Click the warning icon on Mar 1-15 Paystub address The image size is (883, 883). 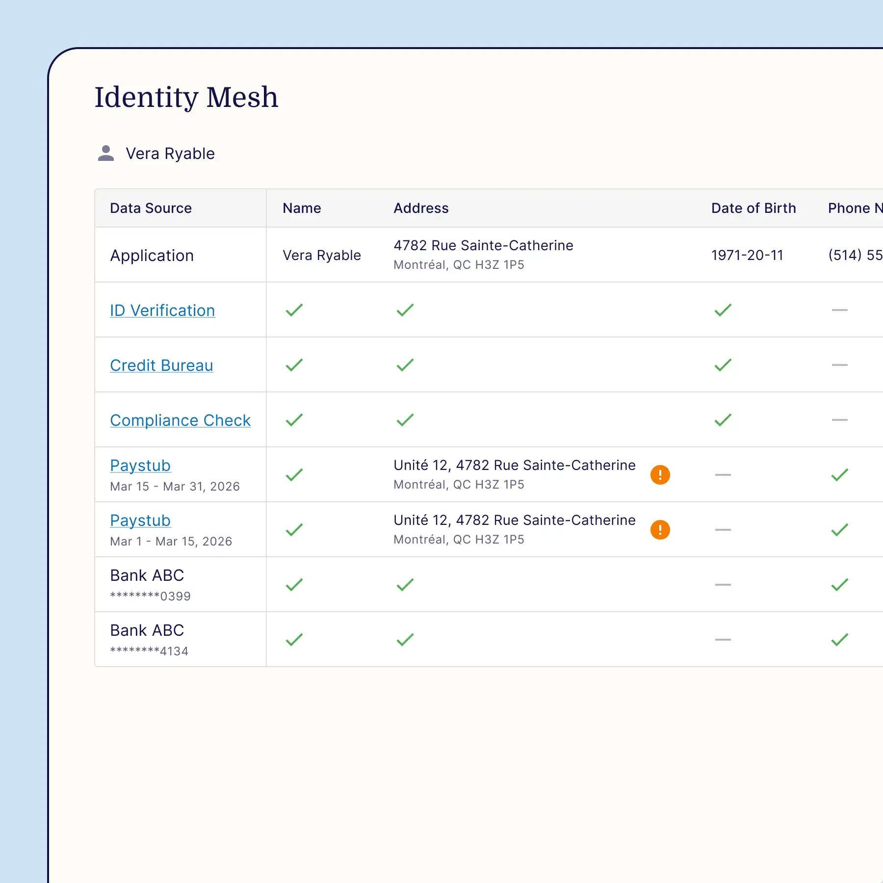[x=660, y=529]
